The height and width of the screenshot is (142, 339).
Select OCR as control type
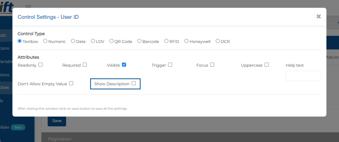coord(218,41)
